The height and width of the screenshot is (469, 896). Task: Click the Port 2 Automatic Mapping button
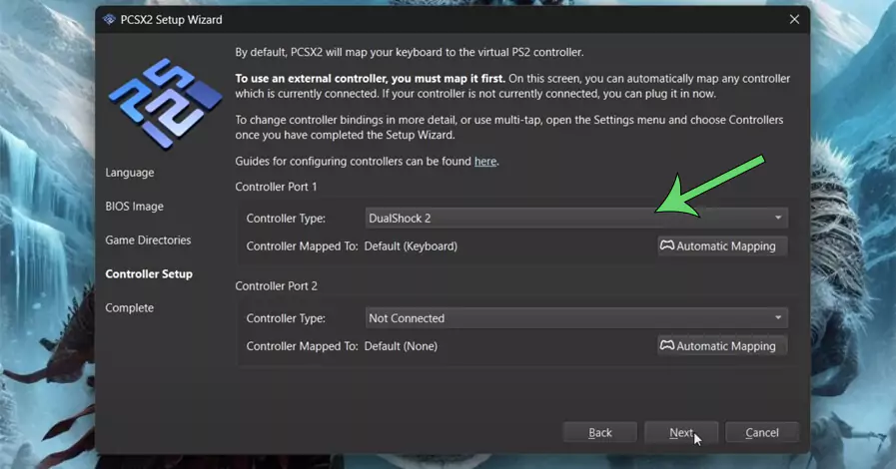pos(722,346)
